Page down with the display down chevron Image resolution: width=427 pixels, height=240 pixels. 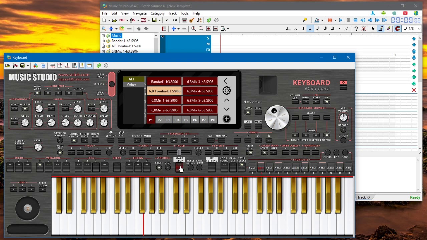227,109
